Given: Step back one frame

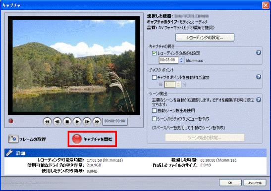Looking at the screenshot, I should tap(57, 122).
